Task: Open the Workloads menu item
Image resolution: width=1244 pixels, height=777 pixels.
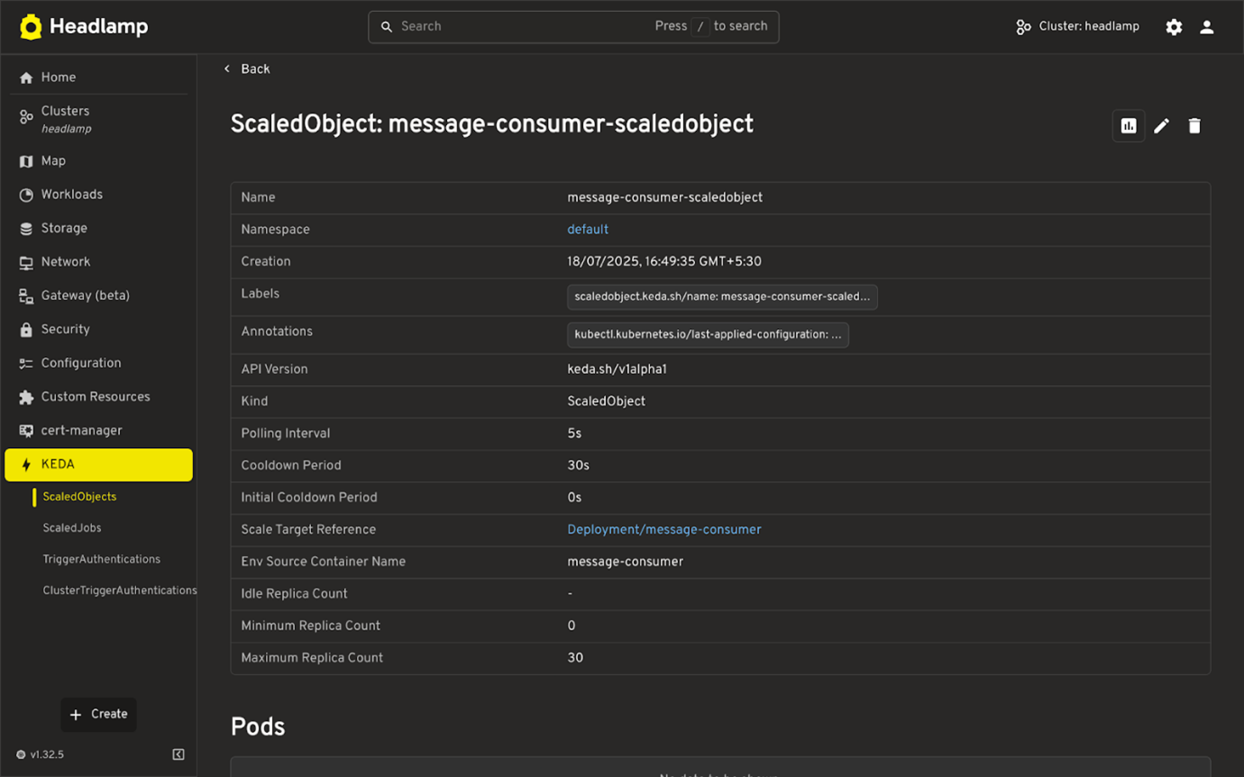Action: tap(98, 195)
